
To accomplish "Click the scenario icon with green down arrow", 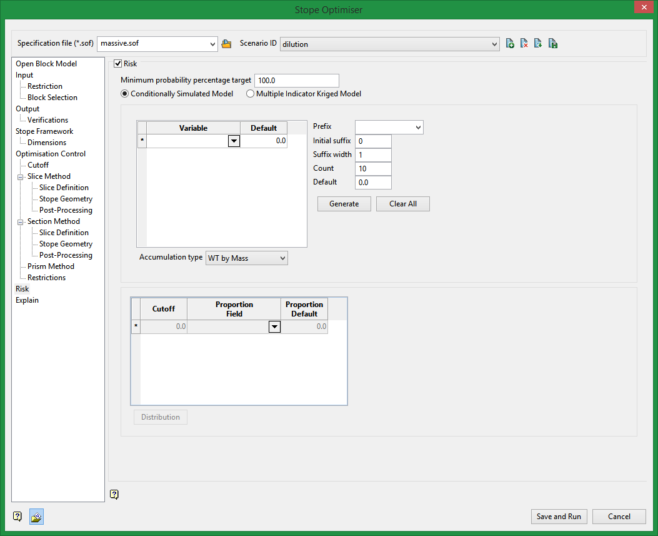I will coord(538,44).
